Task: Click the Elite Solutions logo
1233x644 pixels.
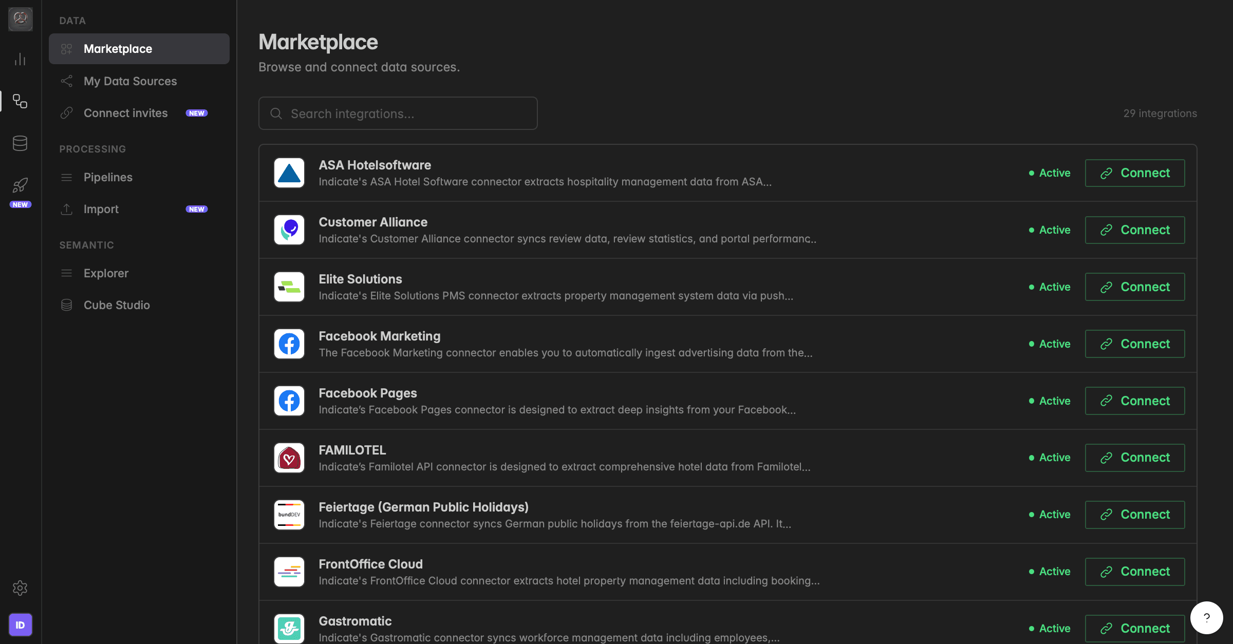Action: (289, 287)
